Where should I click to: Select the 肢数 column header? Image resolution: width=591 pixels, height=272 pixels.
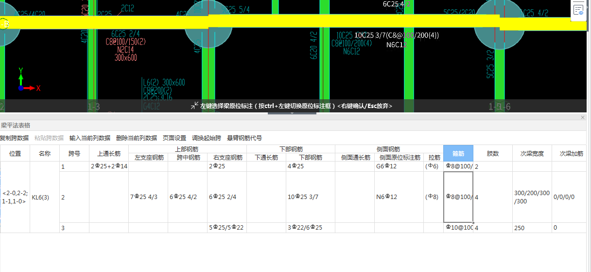click(493, 153)
